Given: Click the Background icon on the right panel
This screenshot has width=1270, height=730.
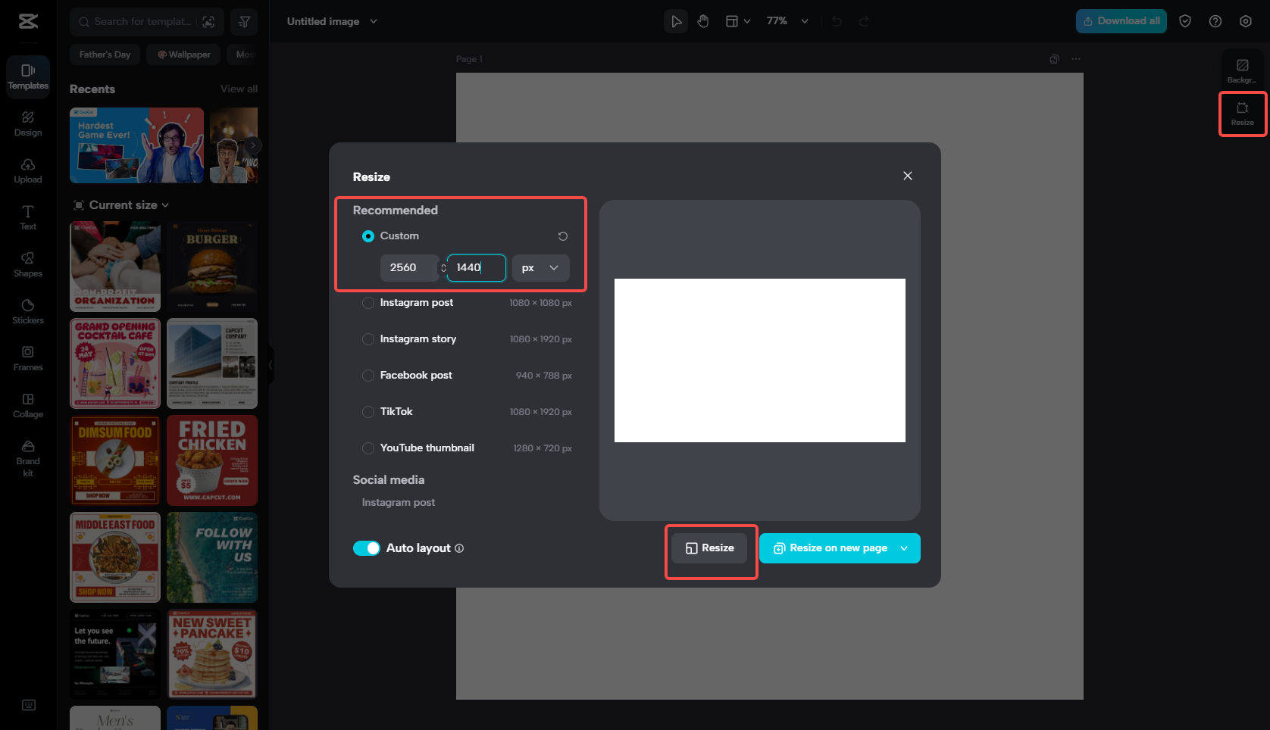Looking at the screenshot, I should pyautogui.click(x=1242, y=70).
